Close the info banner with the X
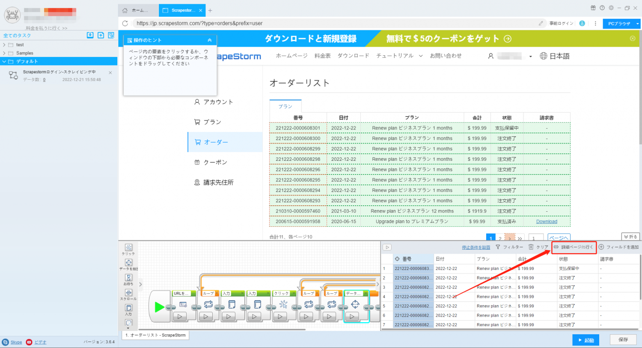The height and width of the screenshot is (348, 642). (633, 39)
